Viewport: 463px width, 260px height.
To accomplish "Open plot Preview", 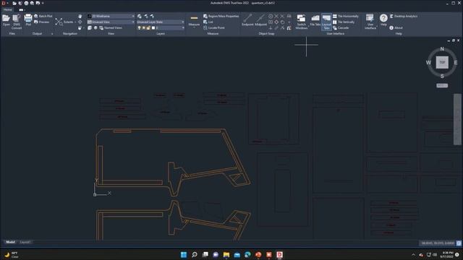I will [42, 22].
